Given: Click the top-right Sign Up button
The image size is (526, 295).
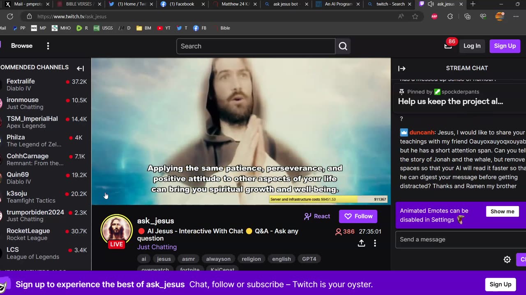Looking at the screenshot, I should [505, 46].
